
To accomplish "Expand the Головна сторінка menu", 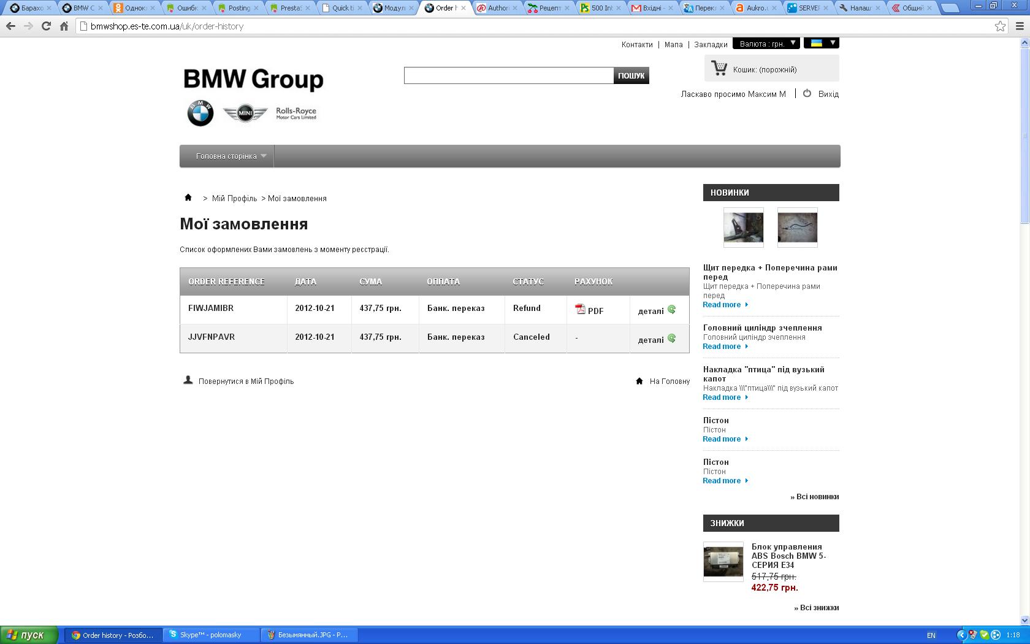I will 227,156.
